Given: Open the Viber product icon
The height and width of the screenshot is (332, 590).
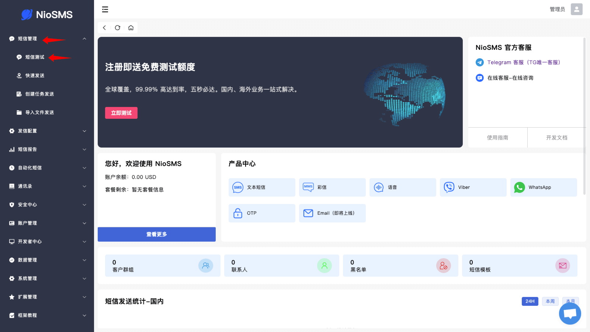Looking at the screenshot, I should pos(449,187).
